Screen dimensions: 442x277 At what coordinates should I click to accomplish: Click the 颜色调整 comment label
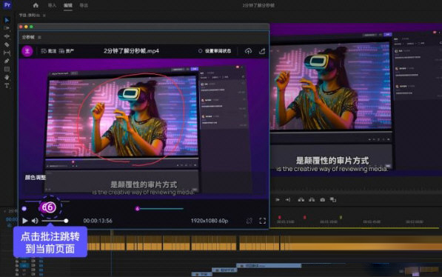coord(36,178)
